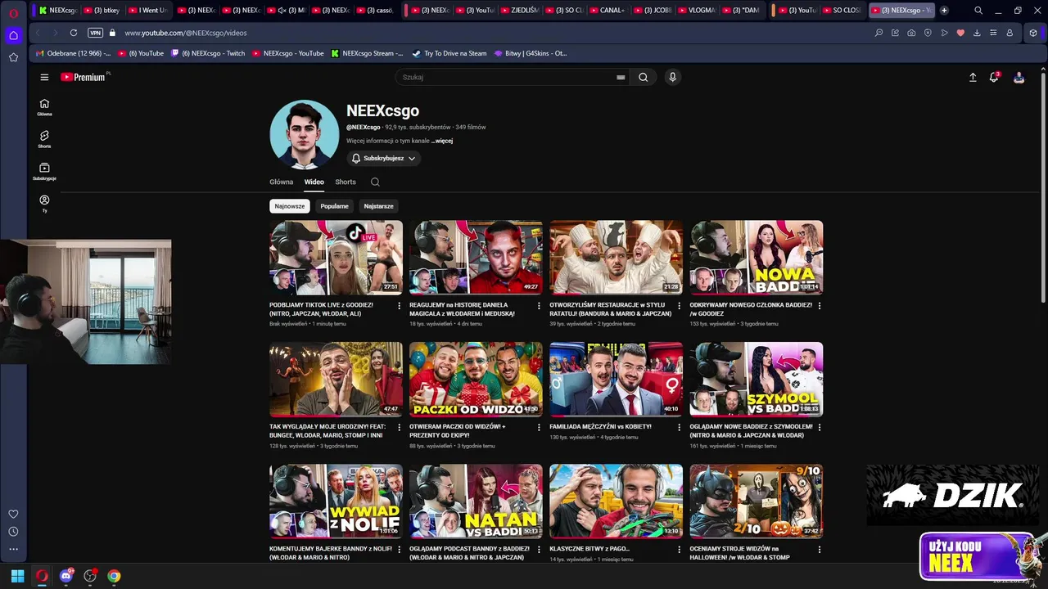Open Shorts in the YouTube sidebar
Viewport: 1048px width, 589px height.
pyautogui.click(x=44, y=139)
